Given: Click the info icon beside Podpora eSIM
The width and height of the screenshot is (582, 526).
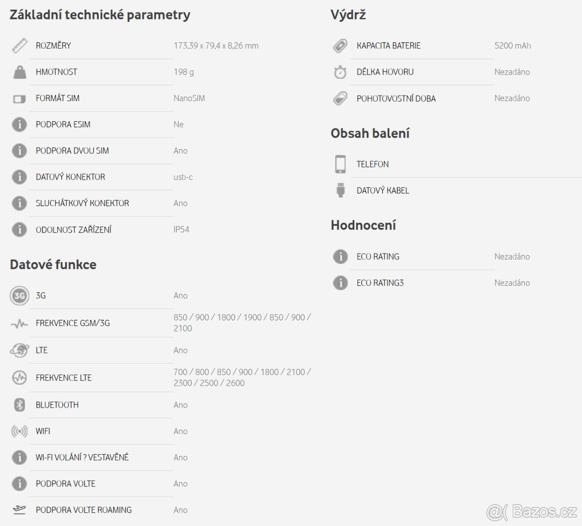Looking at the screenshot, I should 19,125.
